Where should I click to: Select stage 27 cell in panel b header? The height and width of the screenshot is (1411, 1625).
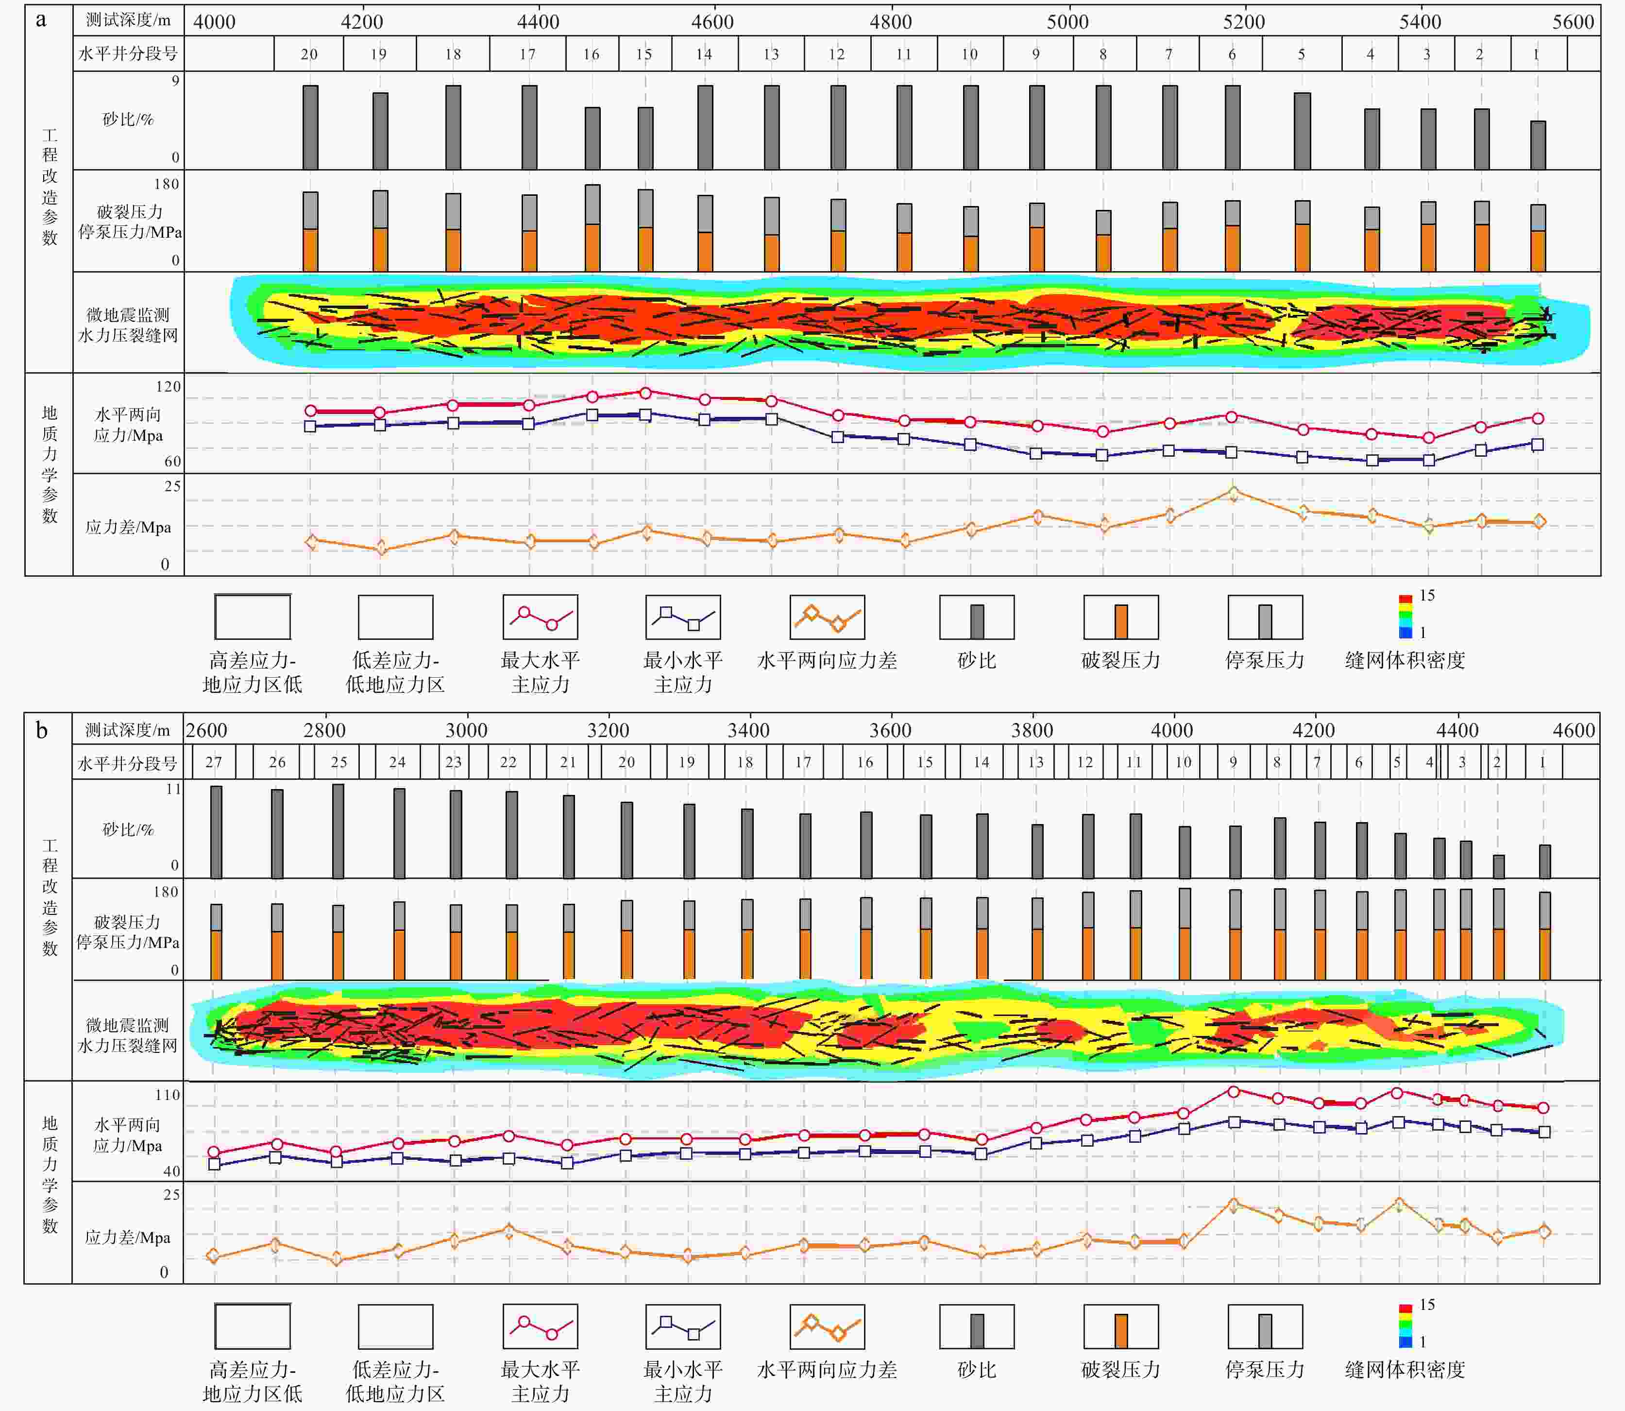213,762
